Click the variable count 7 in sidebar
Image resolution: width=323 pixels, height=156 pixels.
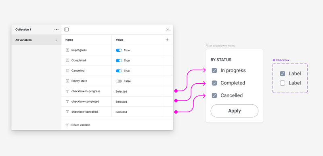coord(57,40)
